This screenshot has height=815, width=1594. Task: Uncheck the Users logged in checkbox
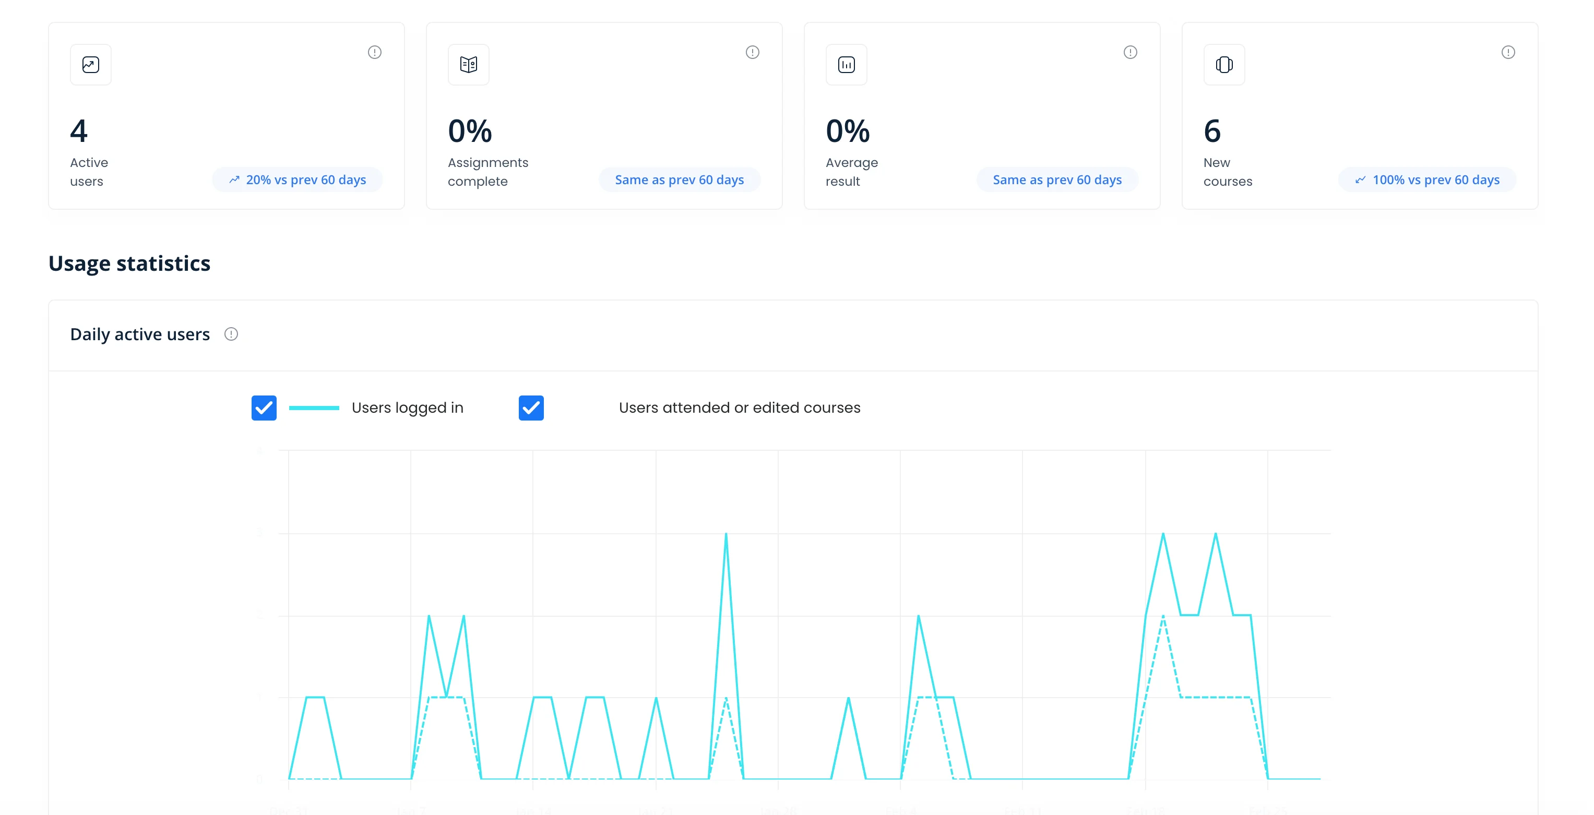(264, 408)
